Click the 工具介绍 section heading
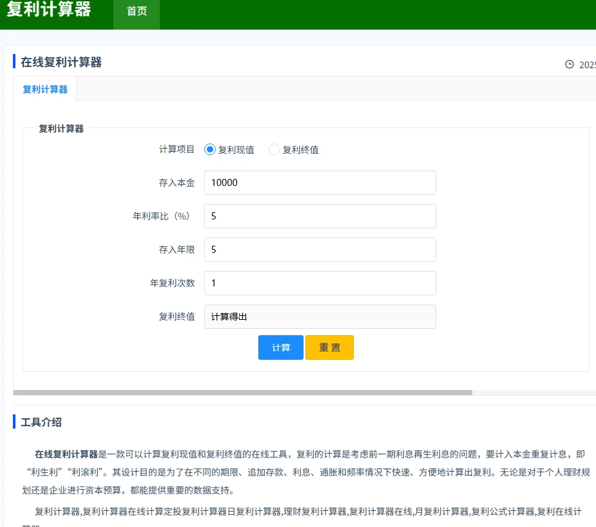 (x=41, y=422)
